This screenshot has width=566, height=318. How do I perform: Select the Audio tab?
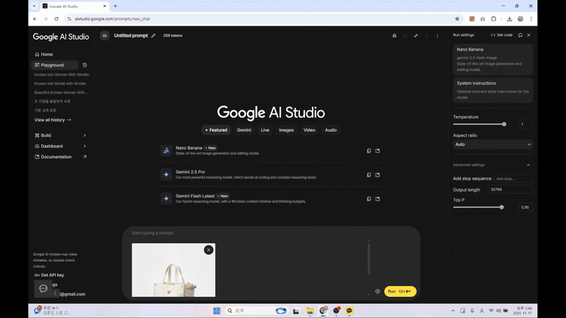point(330,130)
